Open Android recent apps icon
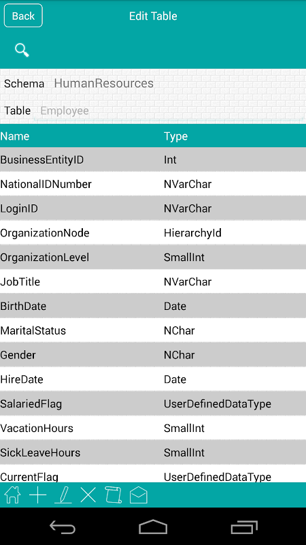The image size is (306, 545). click(244, 527)
